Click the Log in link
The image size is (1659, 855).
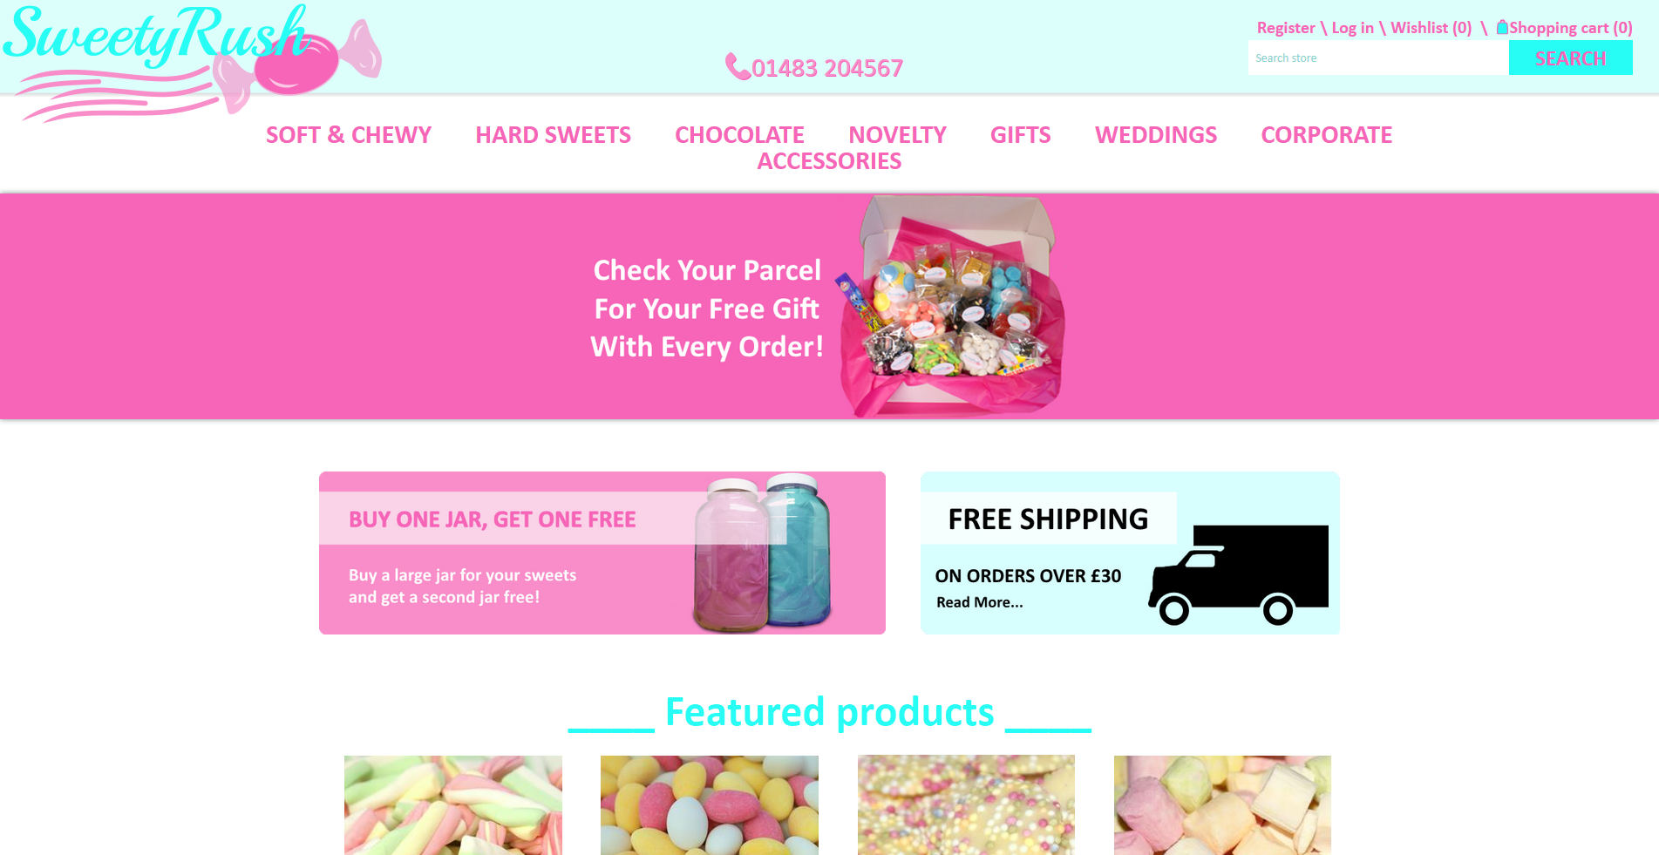click(1352, 28)
